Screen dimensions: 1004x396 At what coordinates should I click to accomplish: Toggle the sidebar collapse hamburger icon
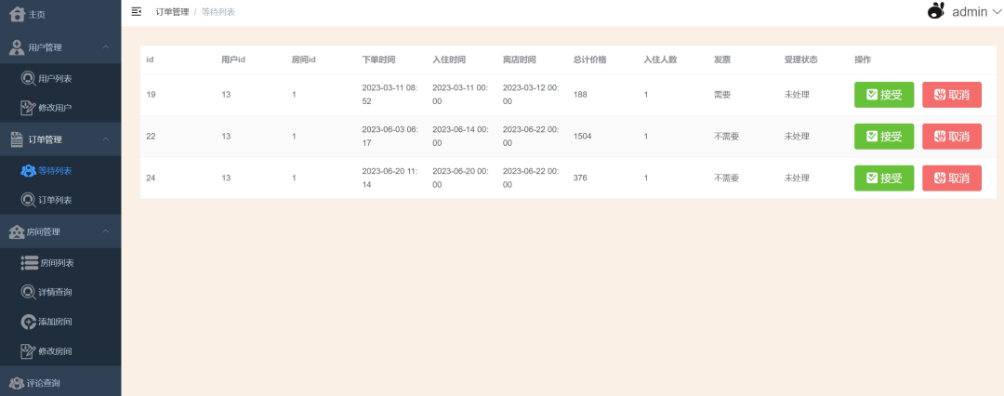tap(136, 11)
